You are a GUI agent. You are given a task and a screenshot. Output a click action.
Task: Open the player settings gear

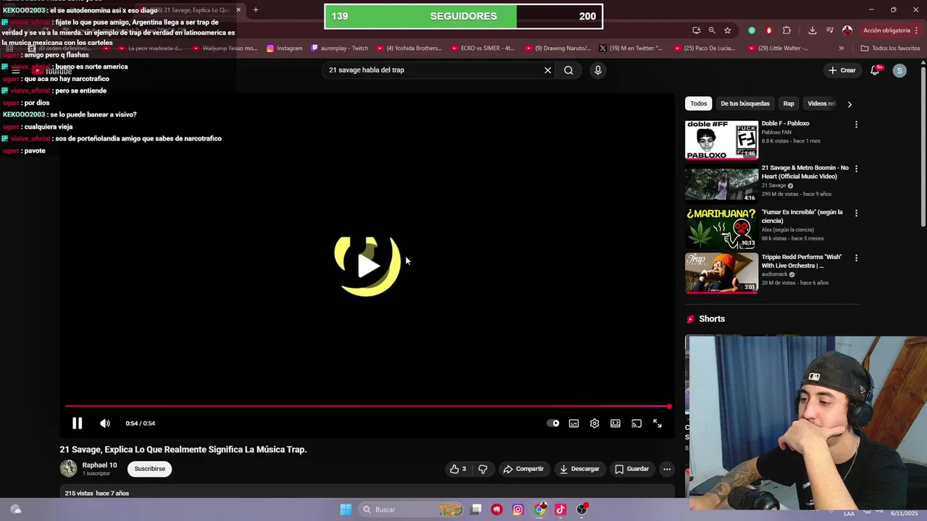click(x=595, y=423)
